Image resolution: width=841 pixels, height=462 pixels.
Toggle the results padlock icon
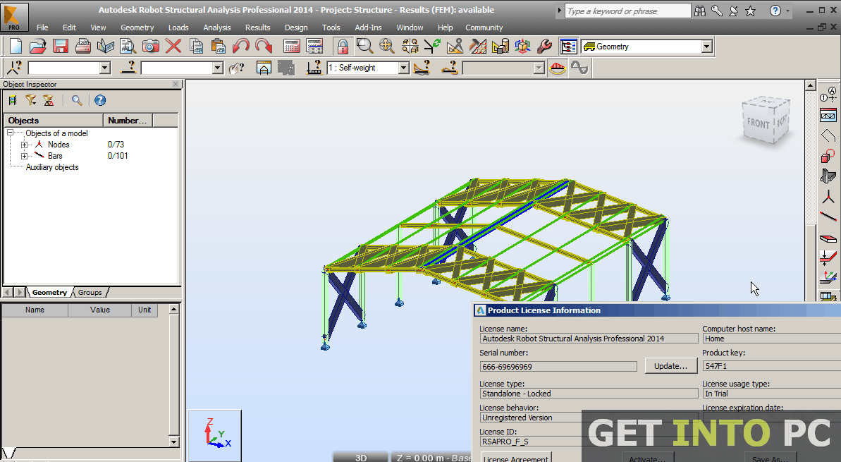click(x=342, y=47)
